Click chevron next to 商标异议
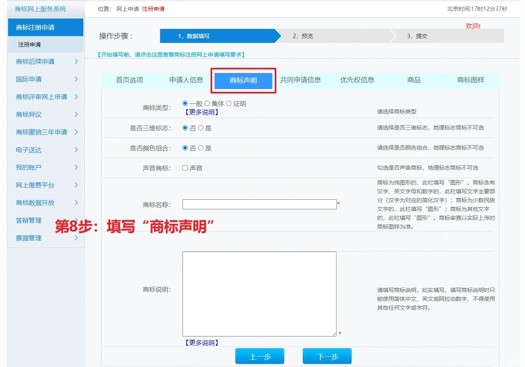Viewport: 525px width, 367px height. point(76,115)
